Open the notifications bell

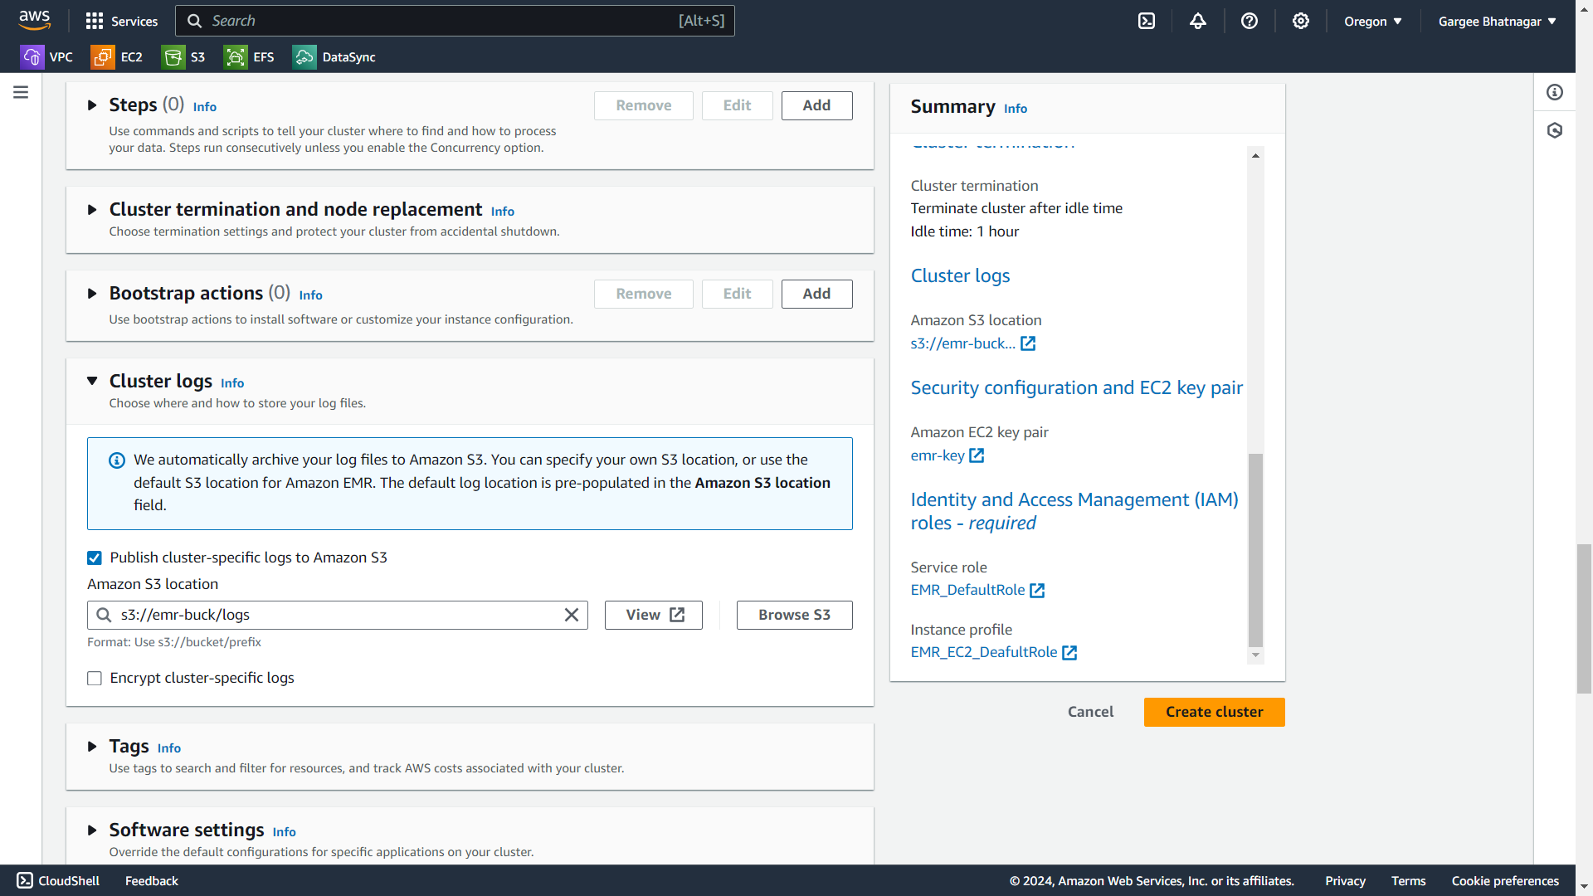click(x=1198, y=22)
